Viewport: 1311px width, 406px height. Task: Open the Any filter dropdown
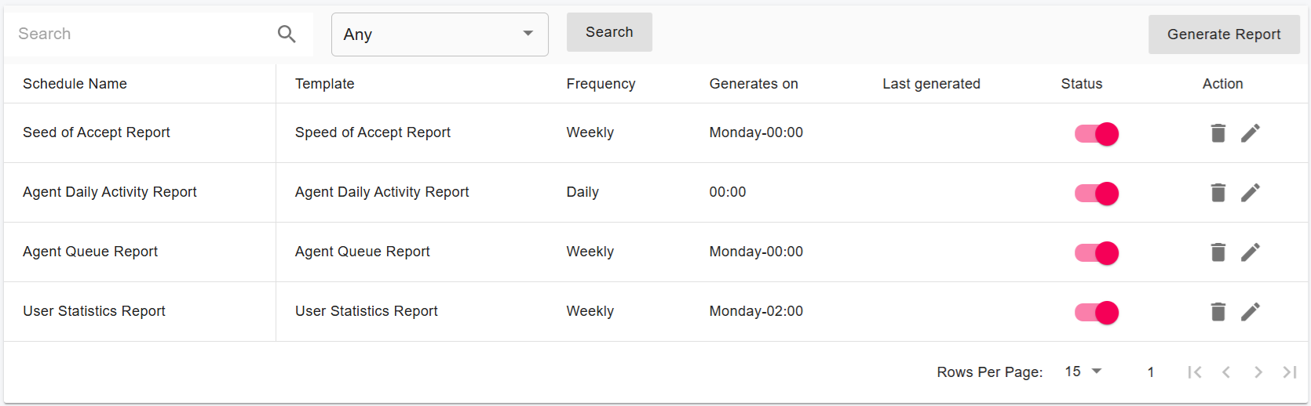[x=440, y=34]
